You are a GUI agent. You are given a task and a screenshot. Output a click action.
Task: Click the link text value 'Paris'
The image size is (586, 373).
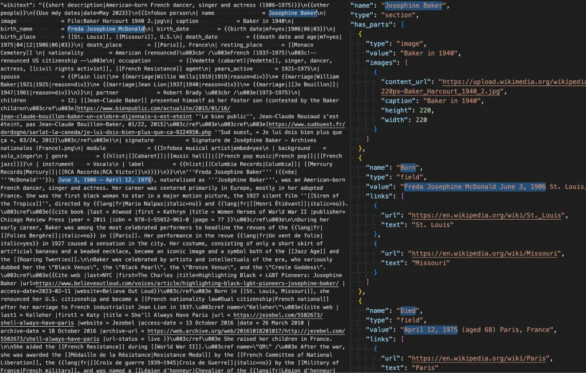pos(424,368)
